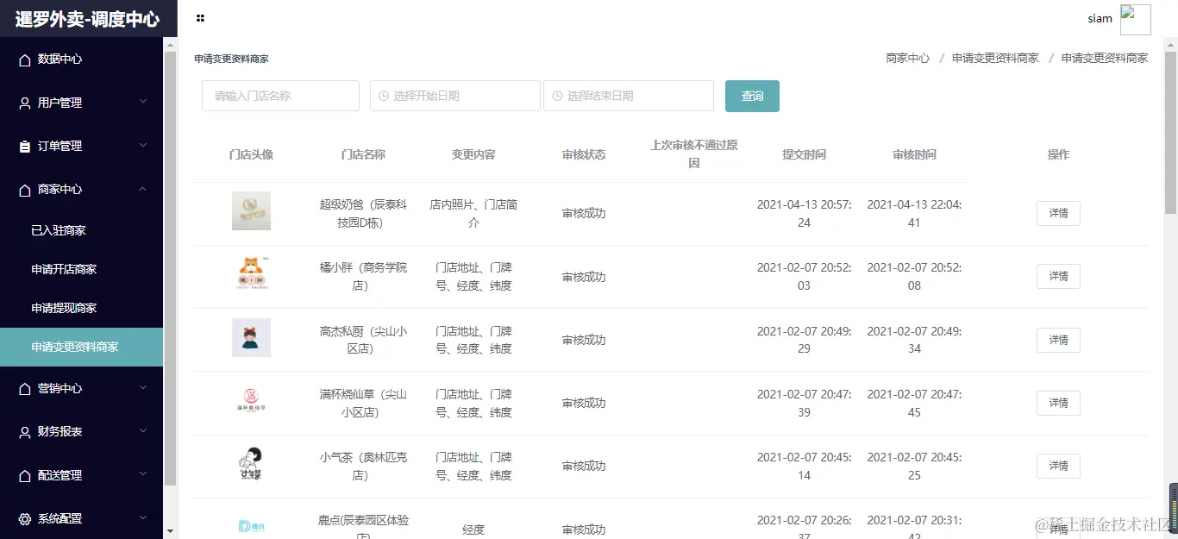1178x539 pixels.
Task: Click the siam username text
Action: 1100,19
